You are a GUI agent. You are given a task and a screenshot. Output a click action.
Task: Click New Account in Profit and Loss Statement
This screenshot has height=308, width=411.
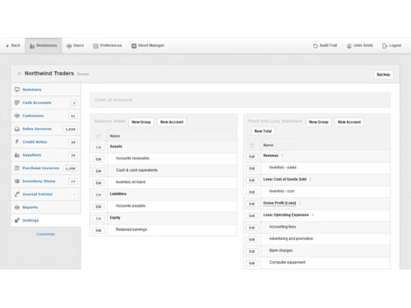(x=349, y=122)
